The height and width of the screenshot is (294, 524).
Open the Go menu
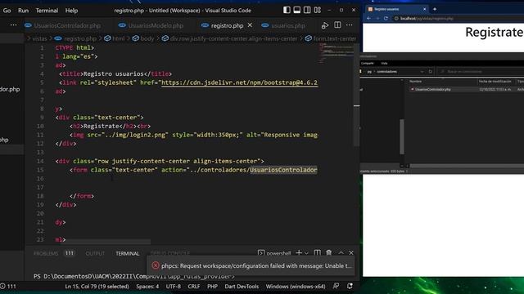[7, 11]
